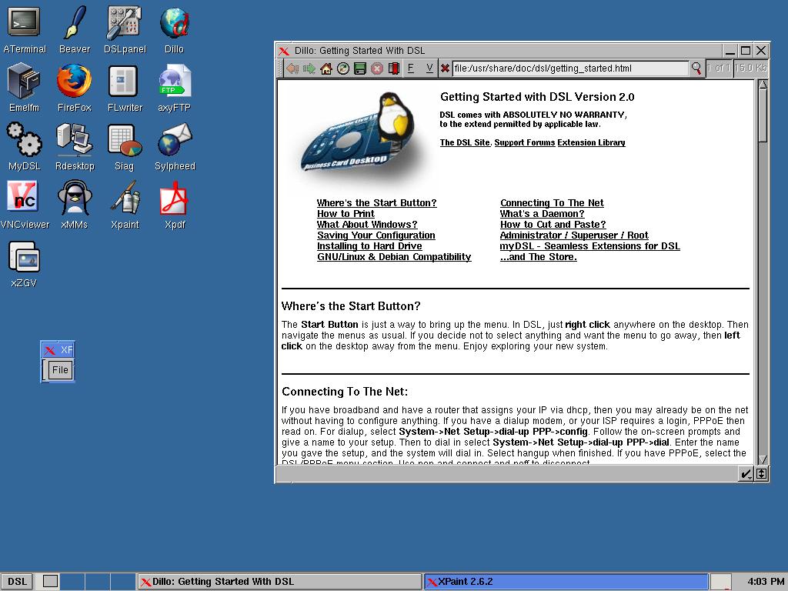788x591 pixels.
Task: Open the 'What's a Daemon?' link
Action: click(x=542, y=214)
